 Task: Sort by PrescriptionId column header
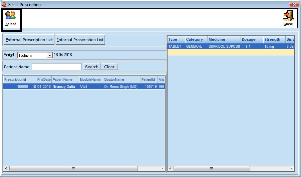(15, 80)
